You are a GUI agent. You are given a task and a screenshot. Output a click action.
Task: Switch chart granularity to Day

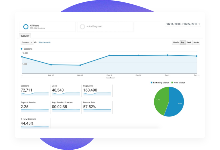point(183,42)
